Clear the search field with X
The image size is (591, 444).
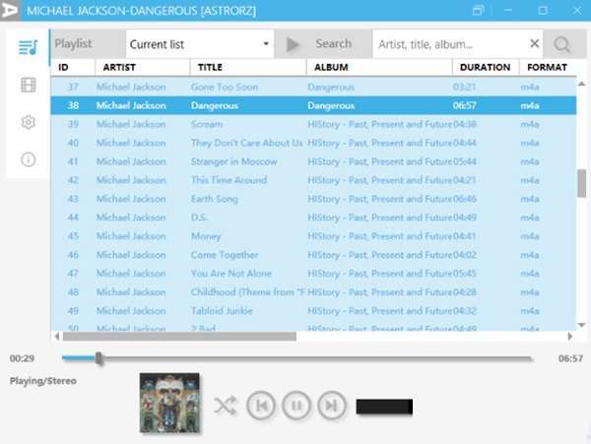[x=534, y=43]
